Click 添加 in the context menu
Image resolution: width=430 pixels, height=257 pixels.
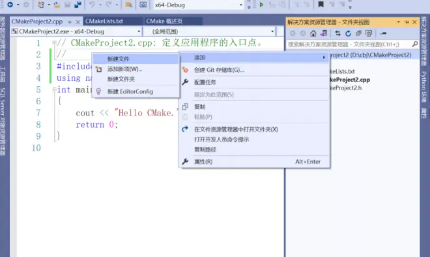255,57
